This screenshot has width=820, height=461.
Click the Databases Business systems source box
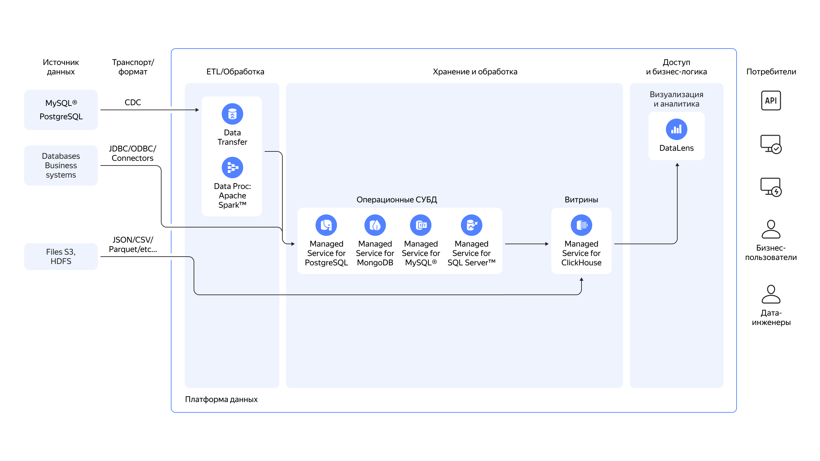click(61, 166)
